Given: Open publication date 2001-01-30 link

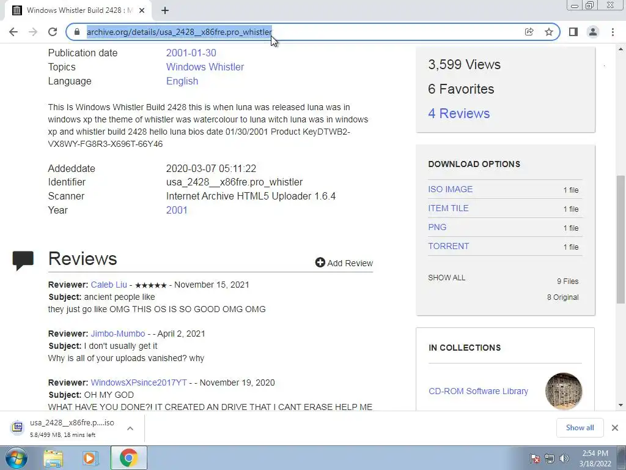Looking at the screenshot, I should point(191,53).
